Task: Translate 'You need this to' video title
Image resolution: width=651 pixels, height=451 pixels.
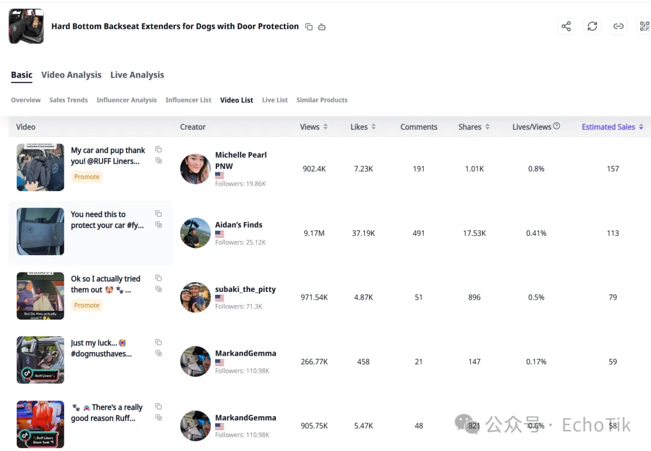Action: tap(158, 224)
